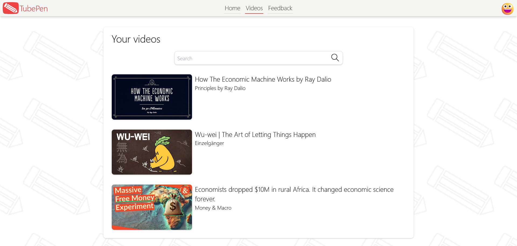Click the TubePen logo icon
The image size is (517, 246).
pos(11,8)
